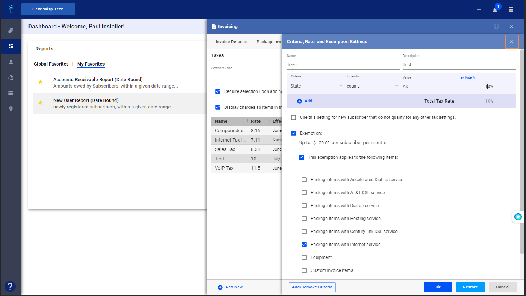Viewport: 526px width, 296px height.
Task: Select the VoIP Tax row
Action: click(x=247, y=168)
